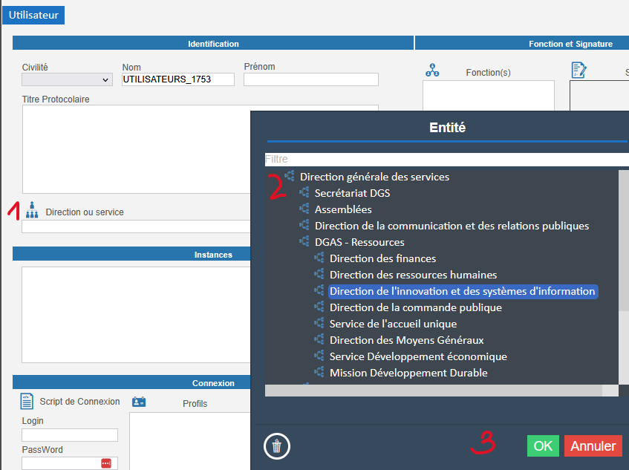Select Service de l'accueil unique entity
This screenshot has width=629, height=470.
point(393,324)
